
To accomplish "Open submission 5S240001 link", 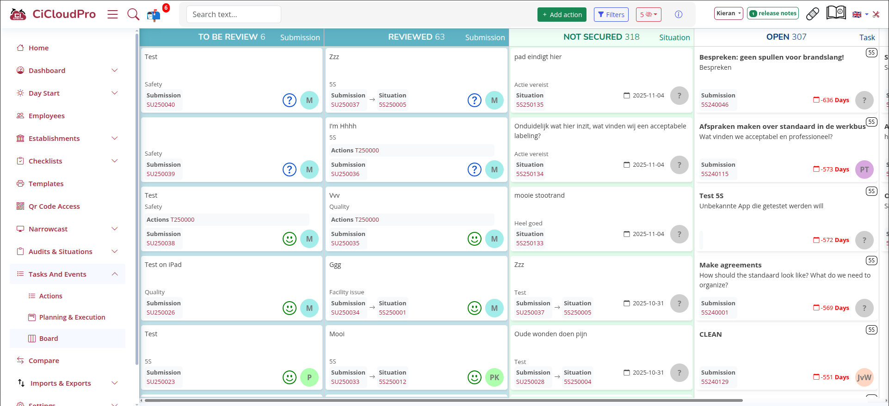I will (715, 312).
